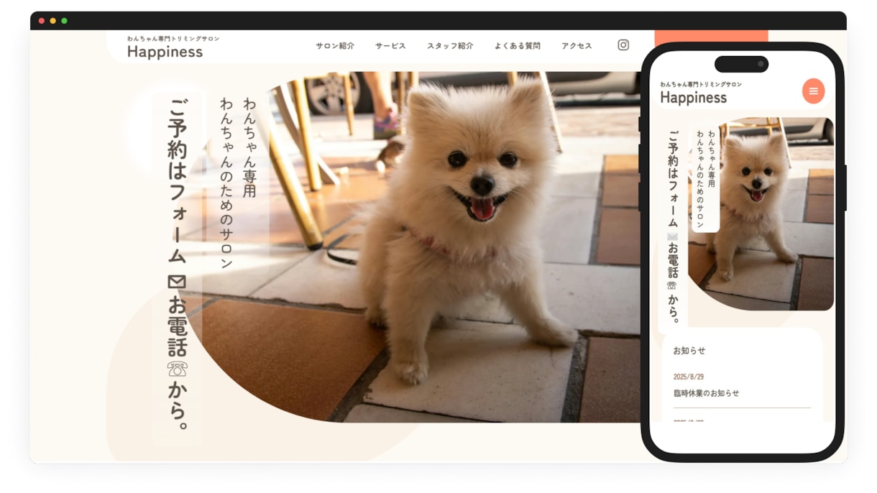Go to スタッフ紹介 in the navigation
The height and width of the screenshot is (493, 877).
click(450, 46)
